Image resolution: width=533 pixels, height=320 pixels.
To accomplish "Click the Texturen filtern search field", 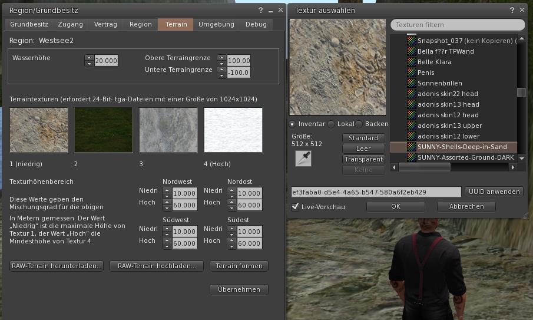I will [457, 25].
